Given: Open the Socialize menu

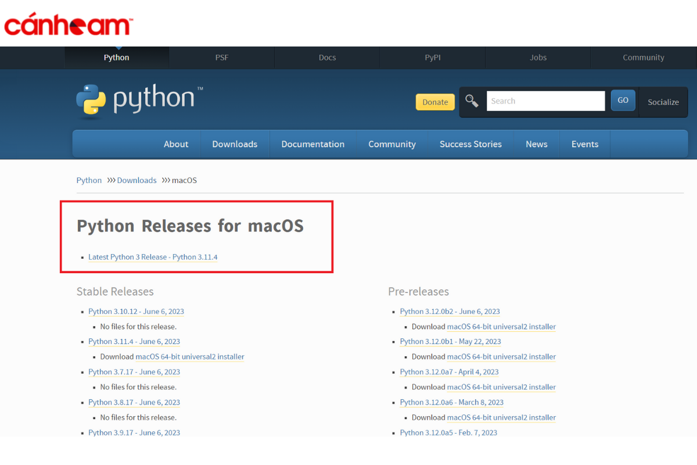Looking at the screenshot, I should (663, 102).
